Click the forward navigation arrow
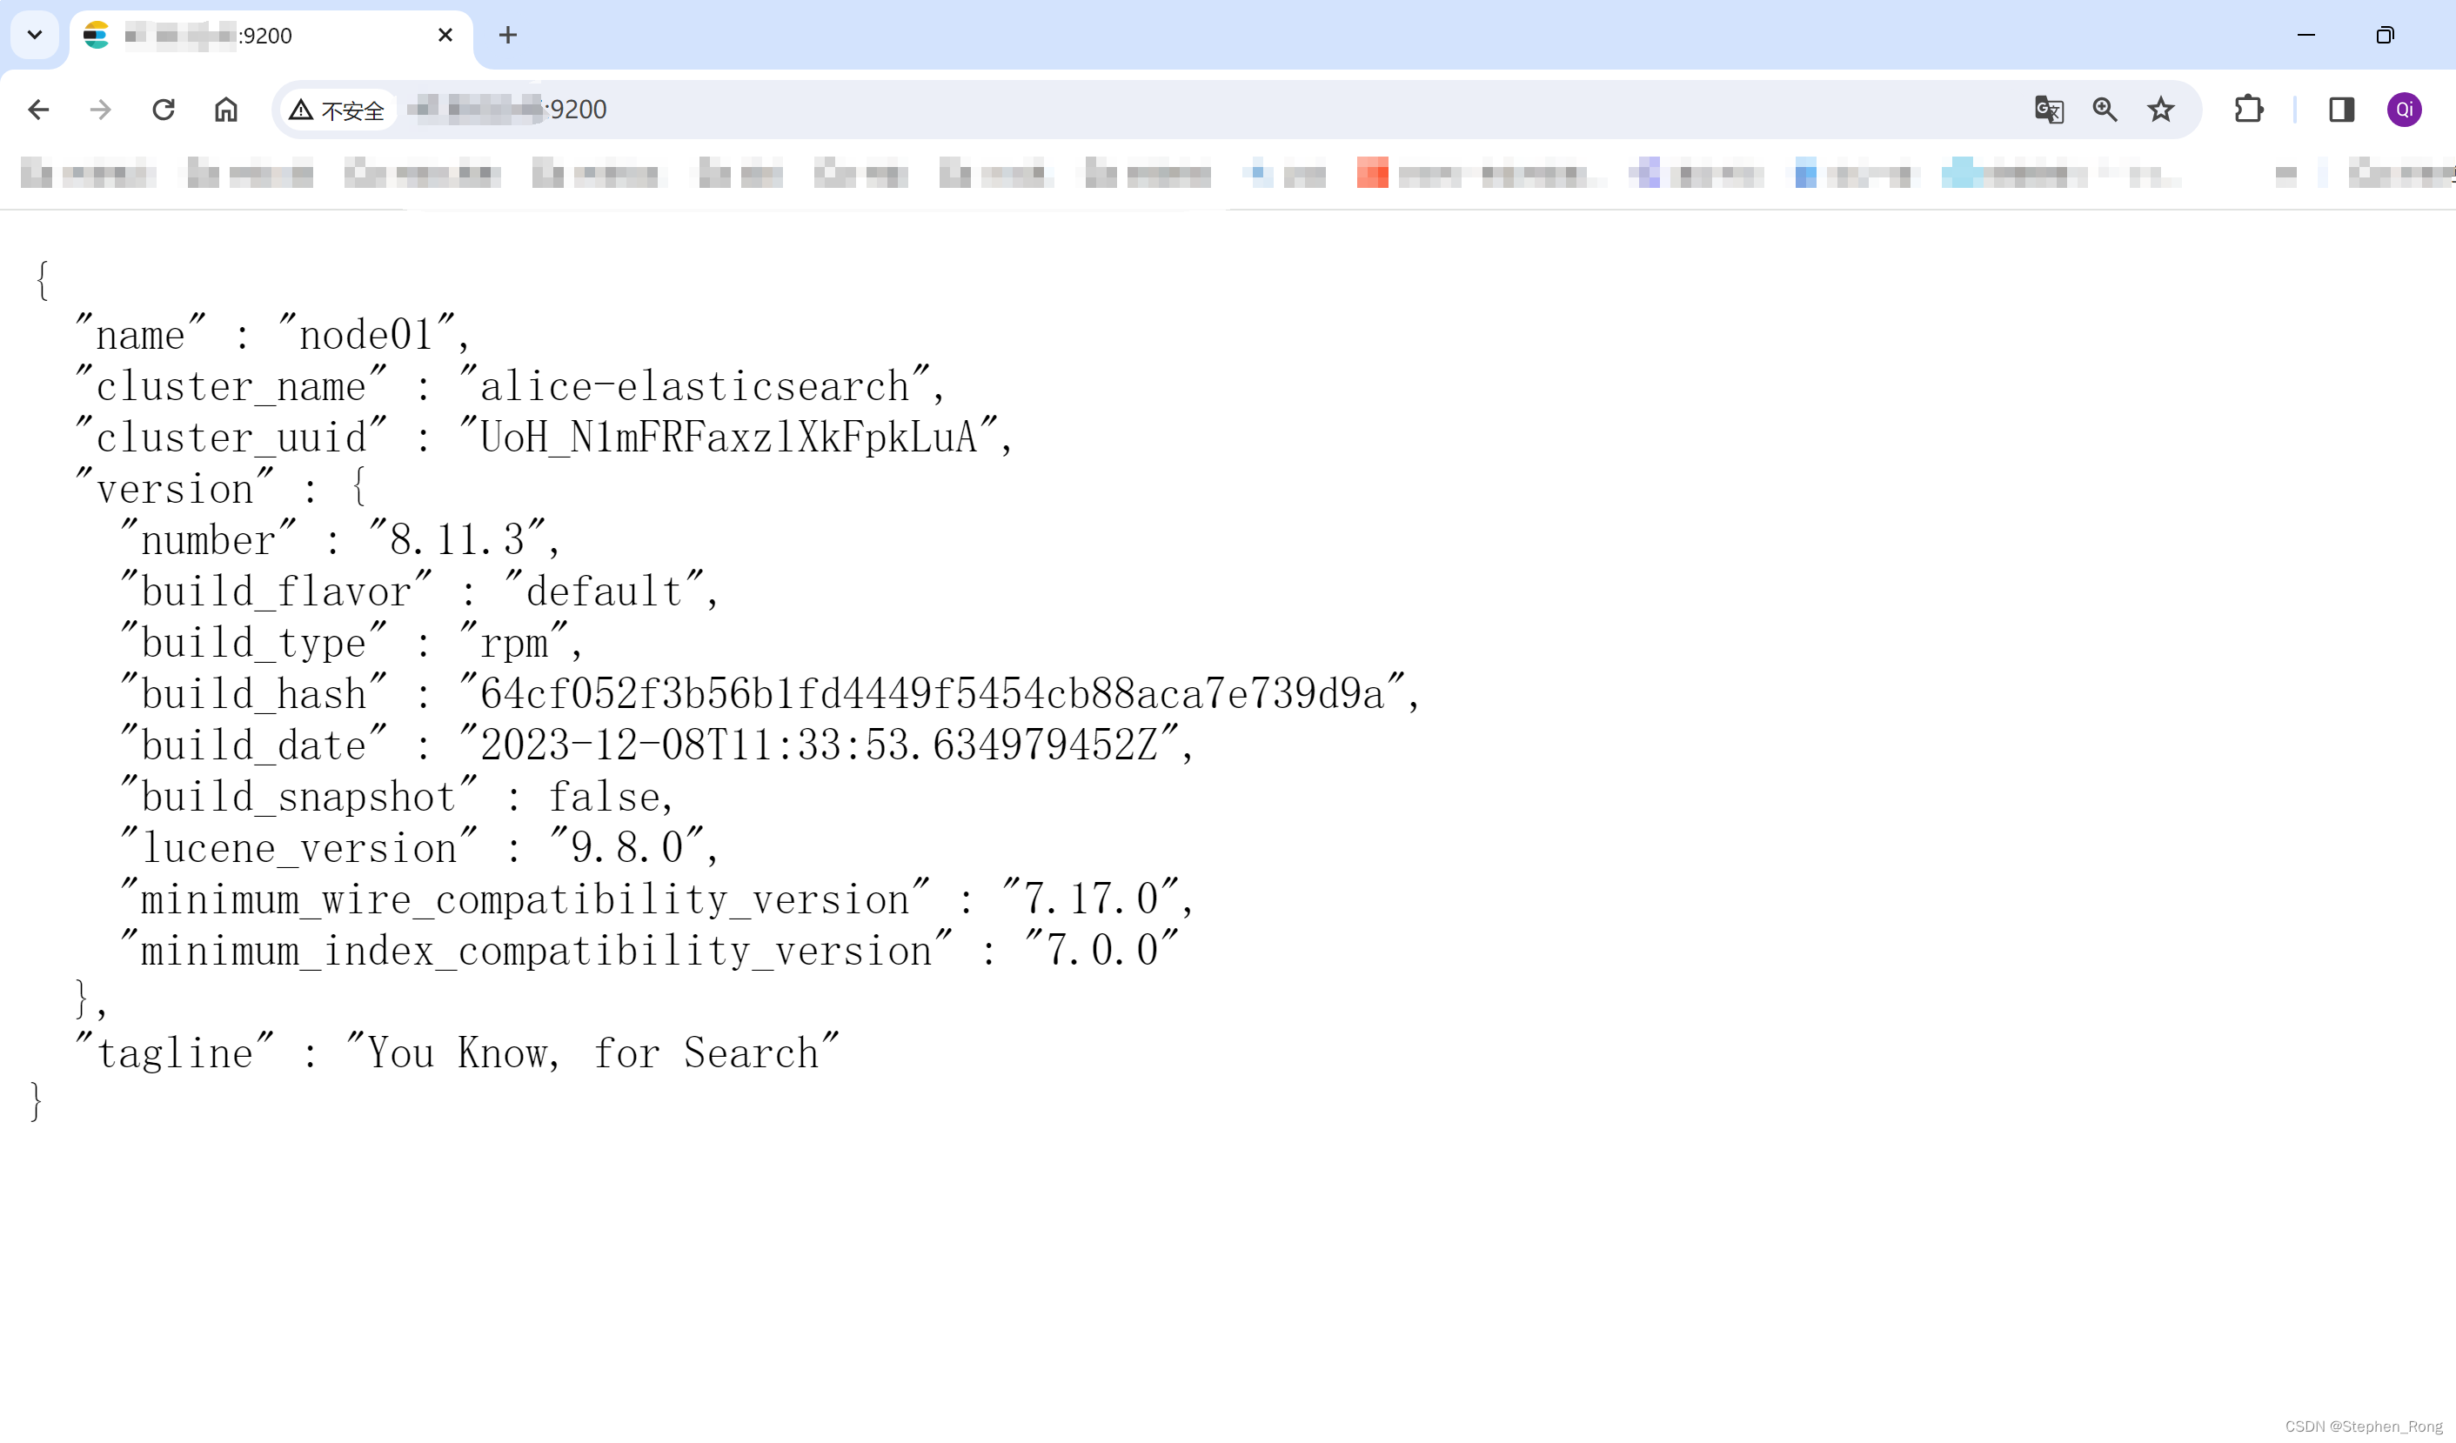 (x=100, y=109)
